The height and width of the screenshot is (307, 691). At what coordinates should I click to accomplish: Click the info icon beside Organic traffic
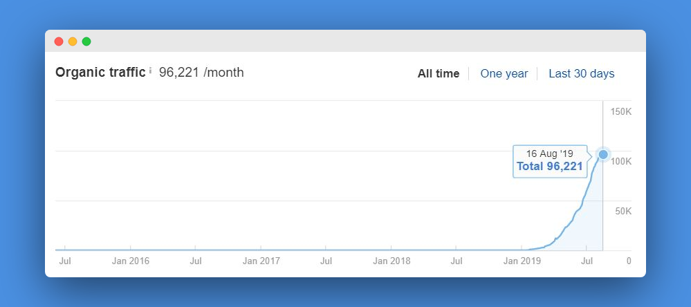150,71
